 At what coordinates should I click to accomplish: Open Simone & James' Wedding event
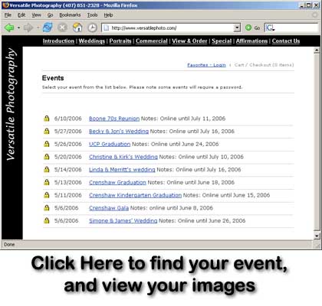(x=123, y=220)
